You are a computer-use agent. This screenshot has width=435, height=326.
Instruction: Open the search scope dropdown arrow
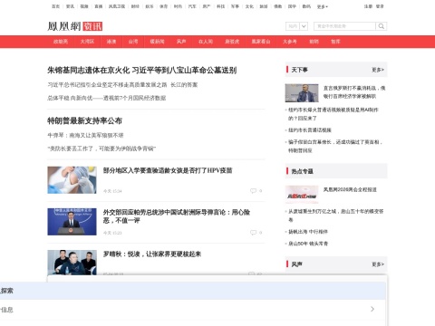304,26
